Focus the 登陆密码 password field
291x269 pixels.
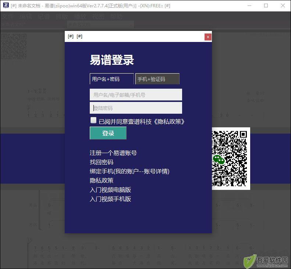tap(136, 108)
